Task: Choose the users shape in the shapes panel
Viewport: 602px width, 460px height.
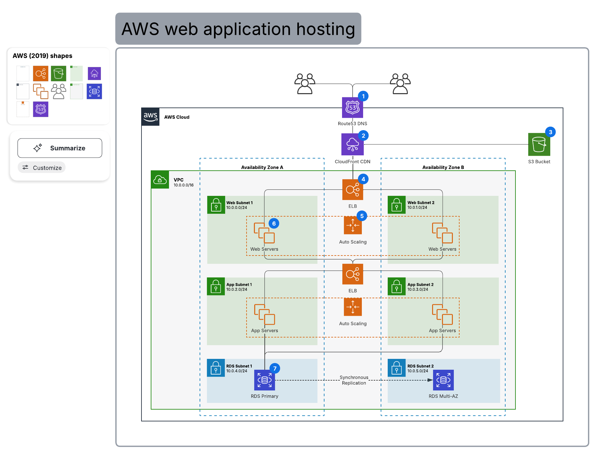Action: click(58, 92)
